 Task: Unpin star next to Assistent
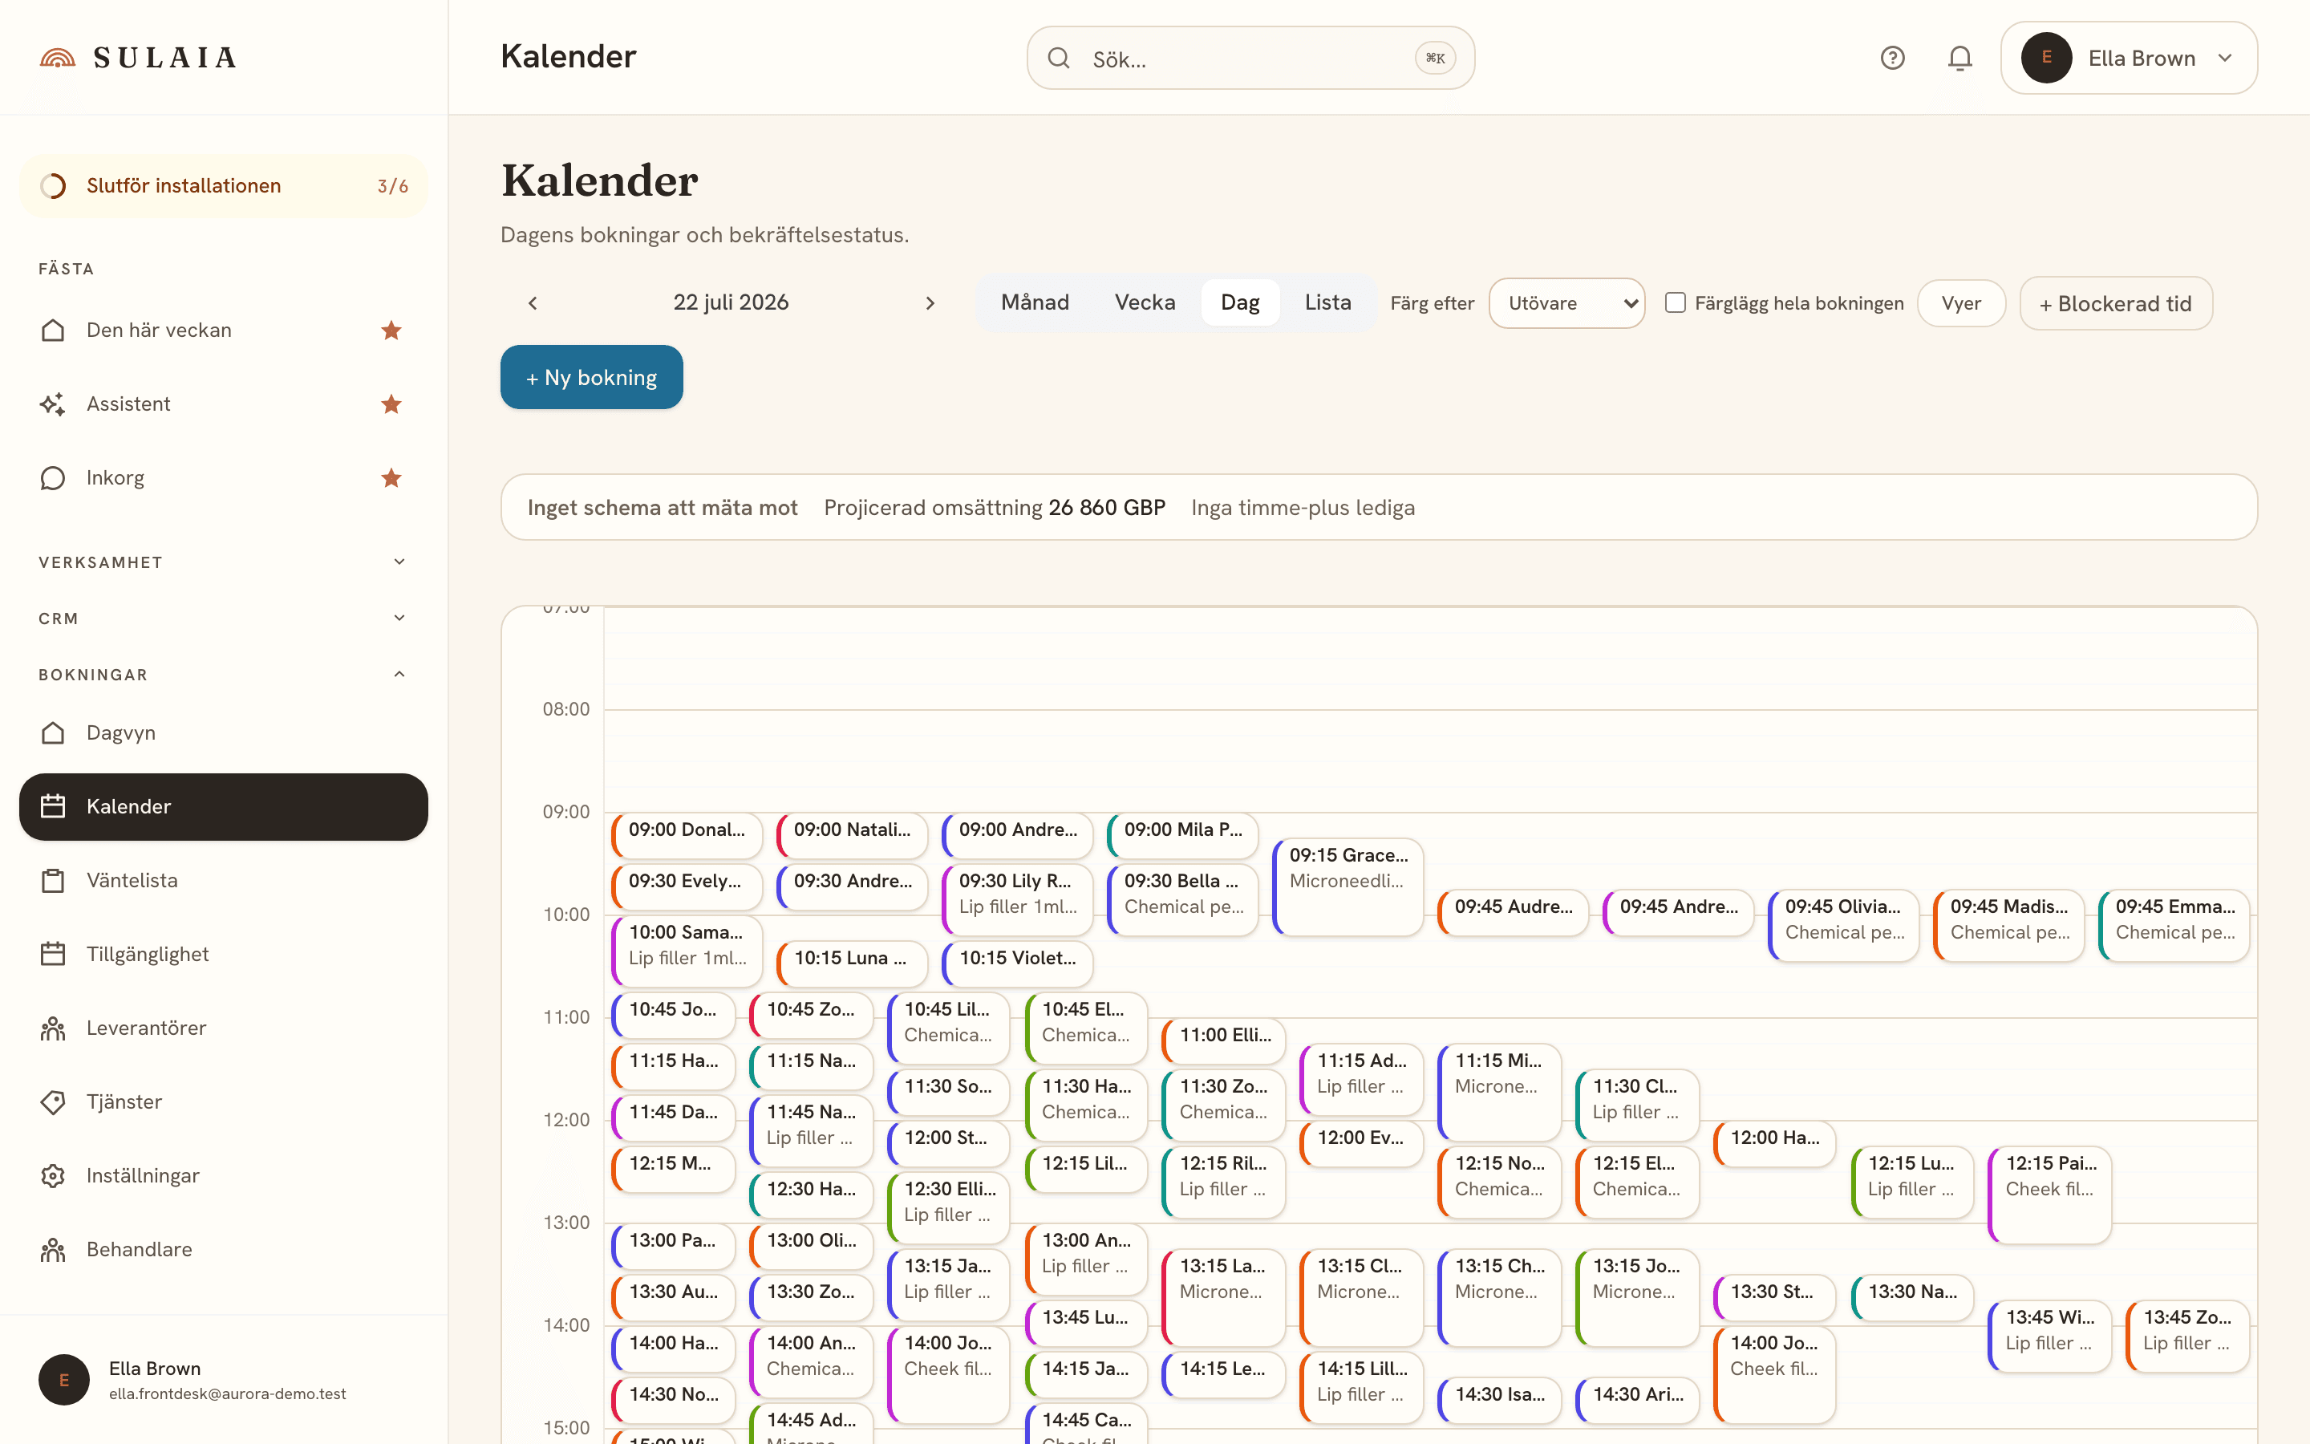[x=391, y=404]
